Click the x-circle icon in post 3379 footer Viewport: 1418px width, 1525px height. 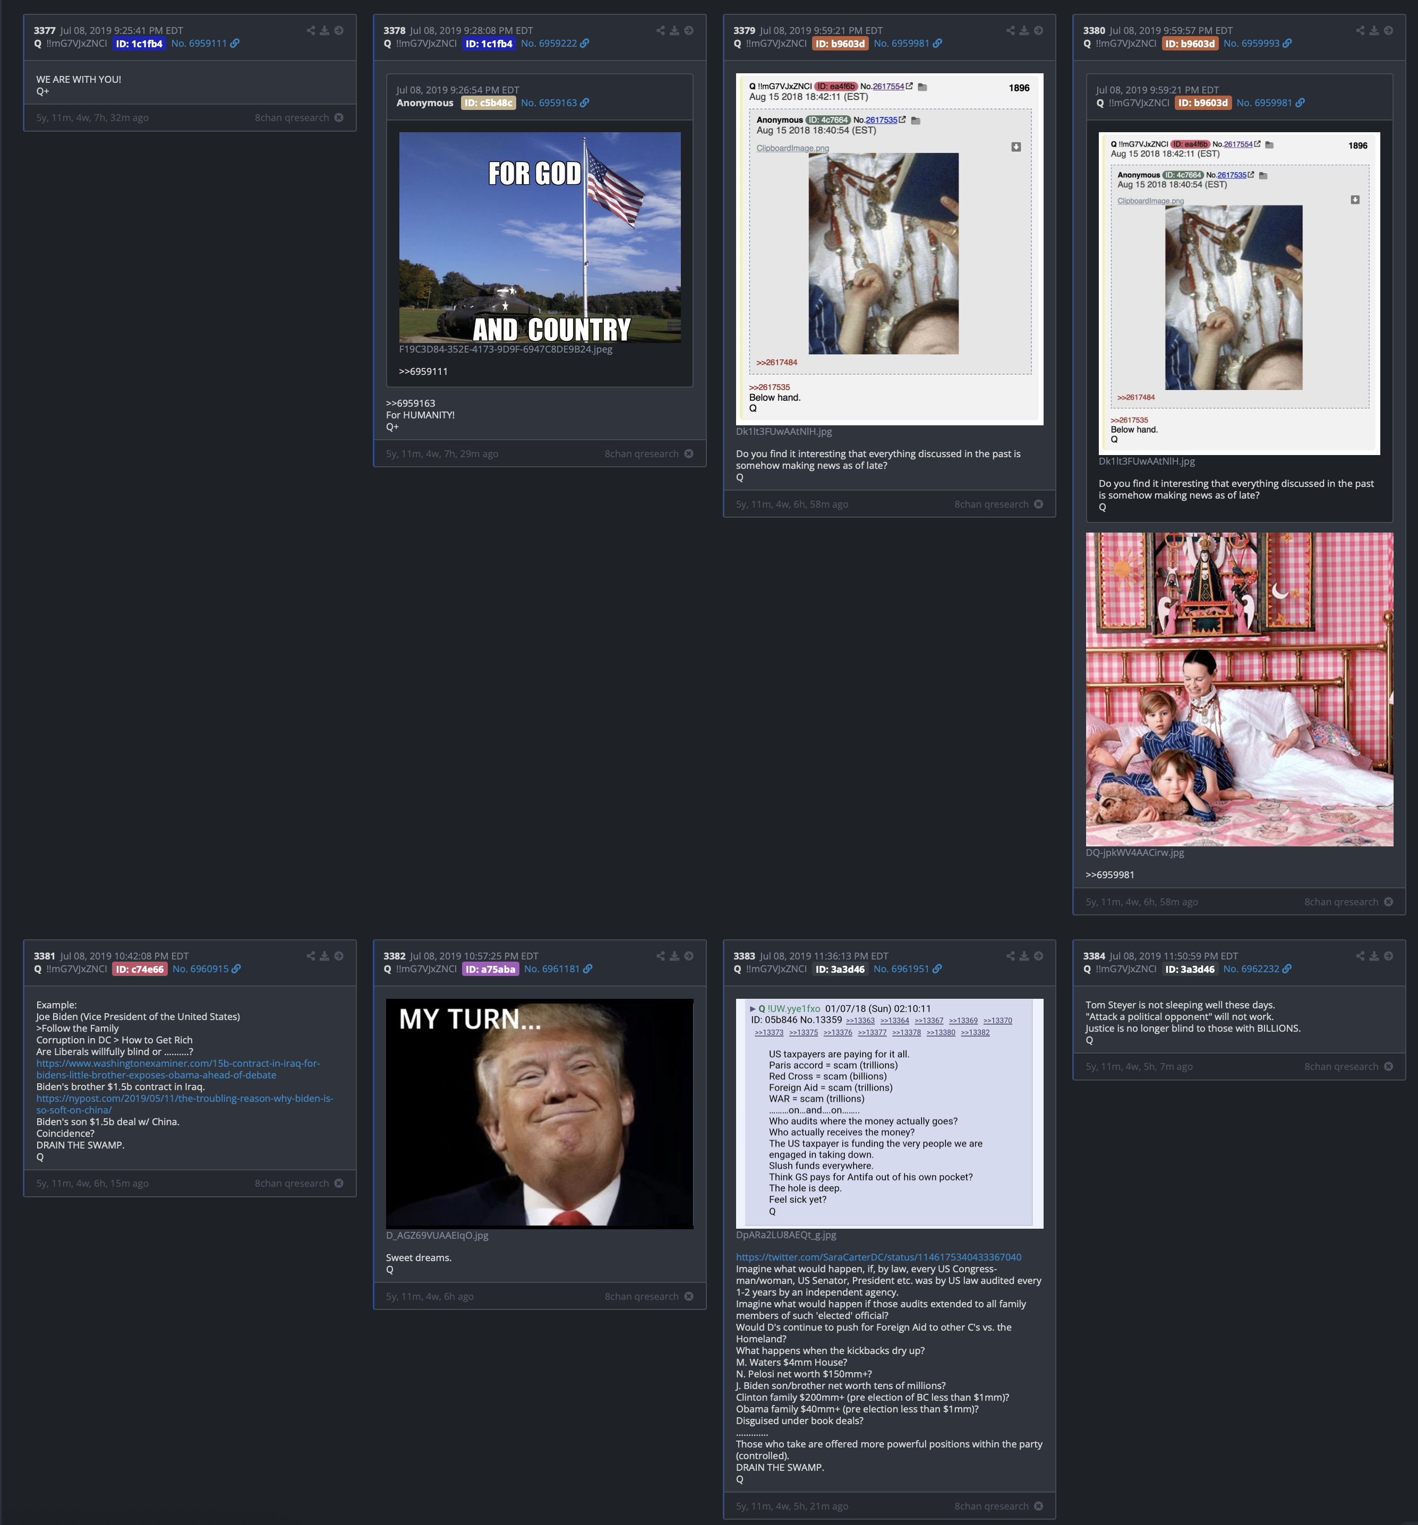pos(1038,504)
